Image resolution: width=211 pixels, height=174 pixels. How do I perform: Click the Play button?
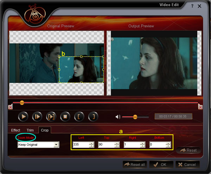point(23,116)
